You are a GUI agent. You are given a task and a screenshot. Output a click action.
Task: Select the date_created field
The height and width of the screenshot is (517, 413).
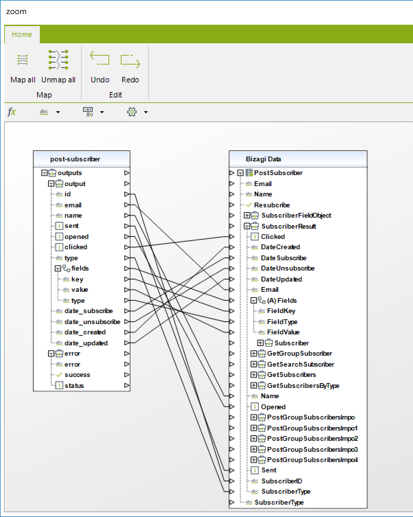point(85,332)
